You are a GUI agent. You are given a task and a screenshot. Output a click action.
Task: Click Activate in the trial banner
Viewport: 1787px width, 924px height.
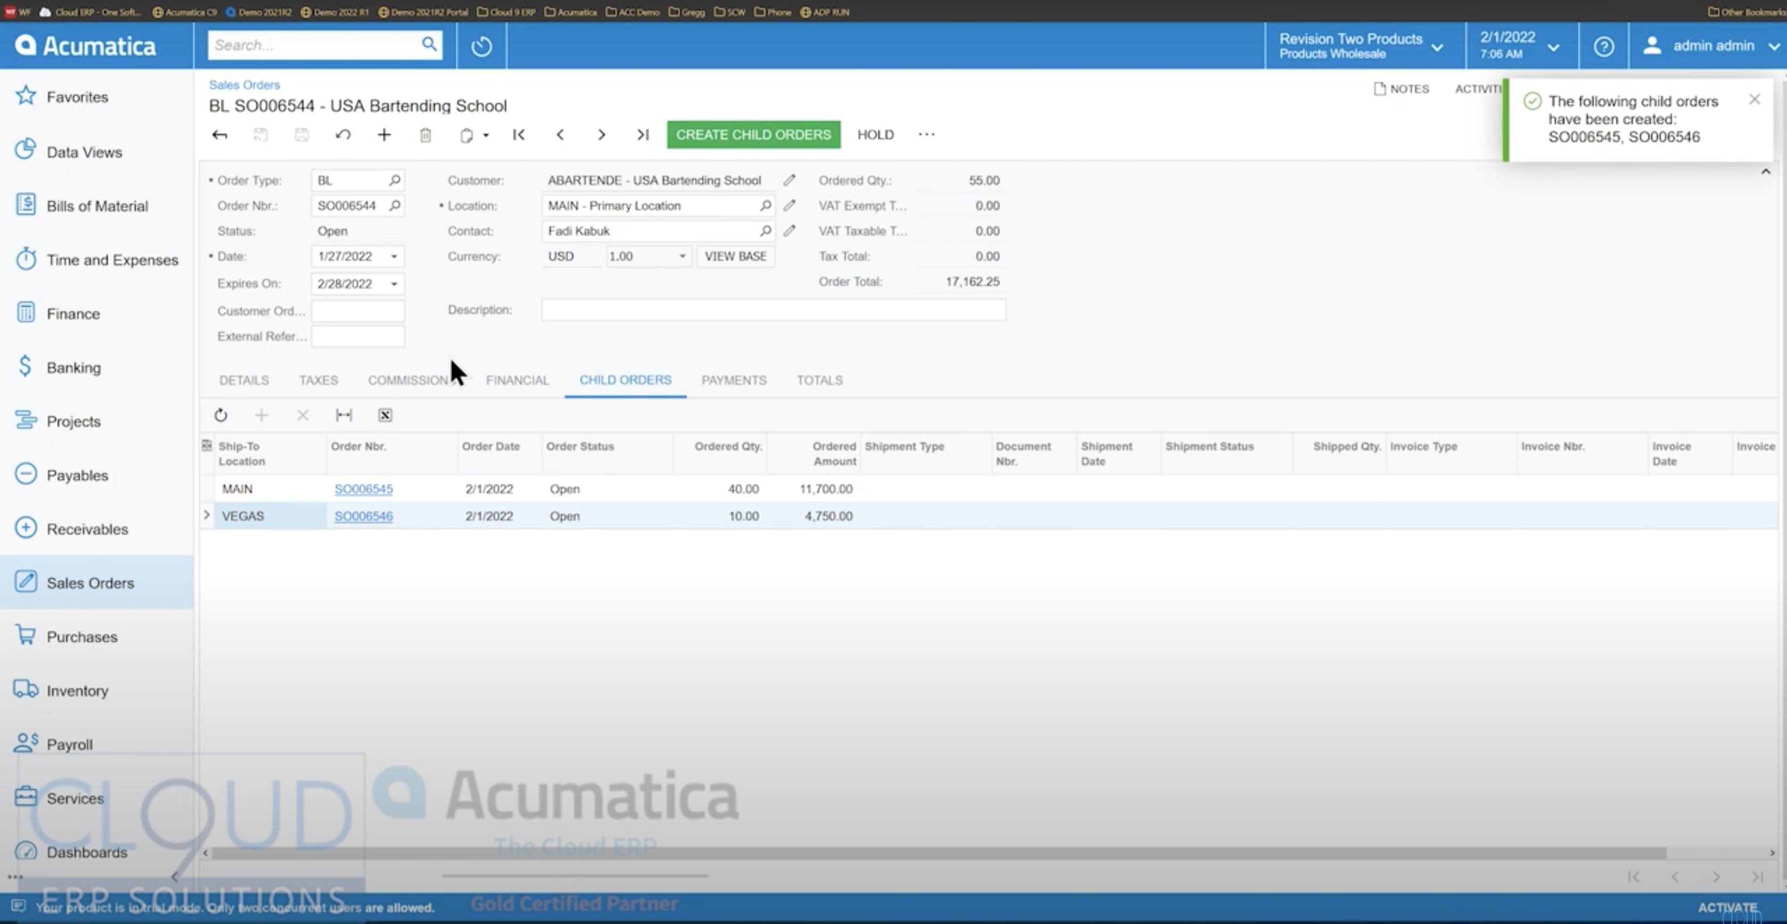tap(1727, 906)
